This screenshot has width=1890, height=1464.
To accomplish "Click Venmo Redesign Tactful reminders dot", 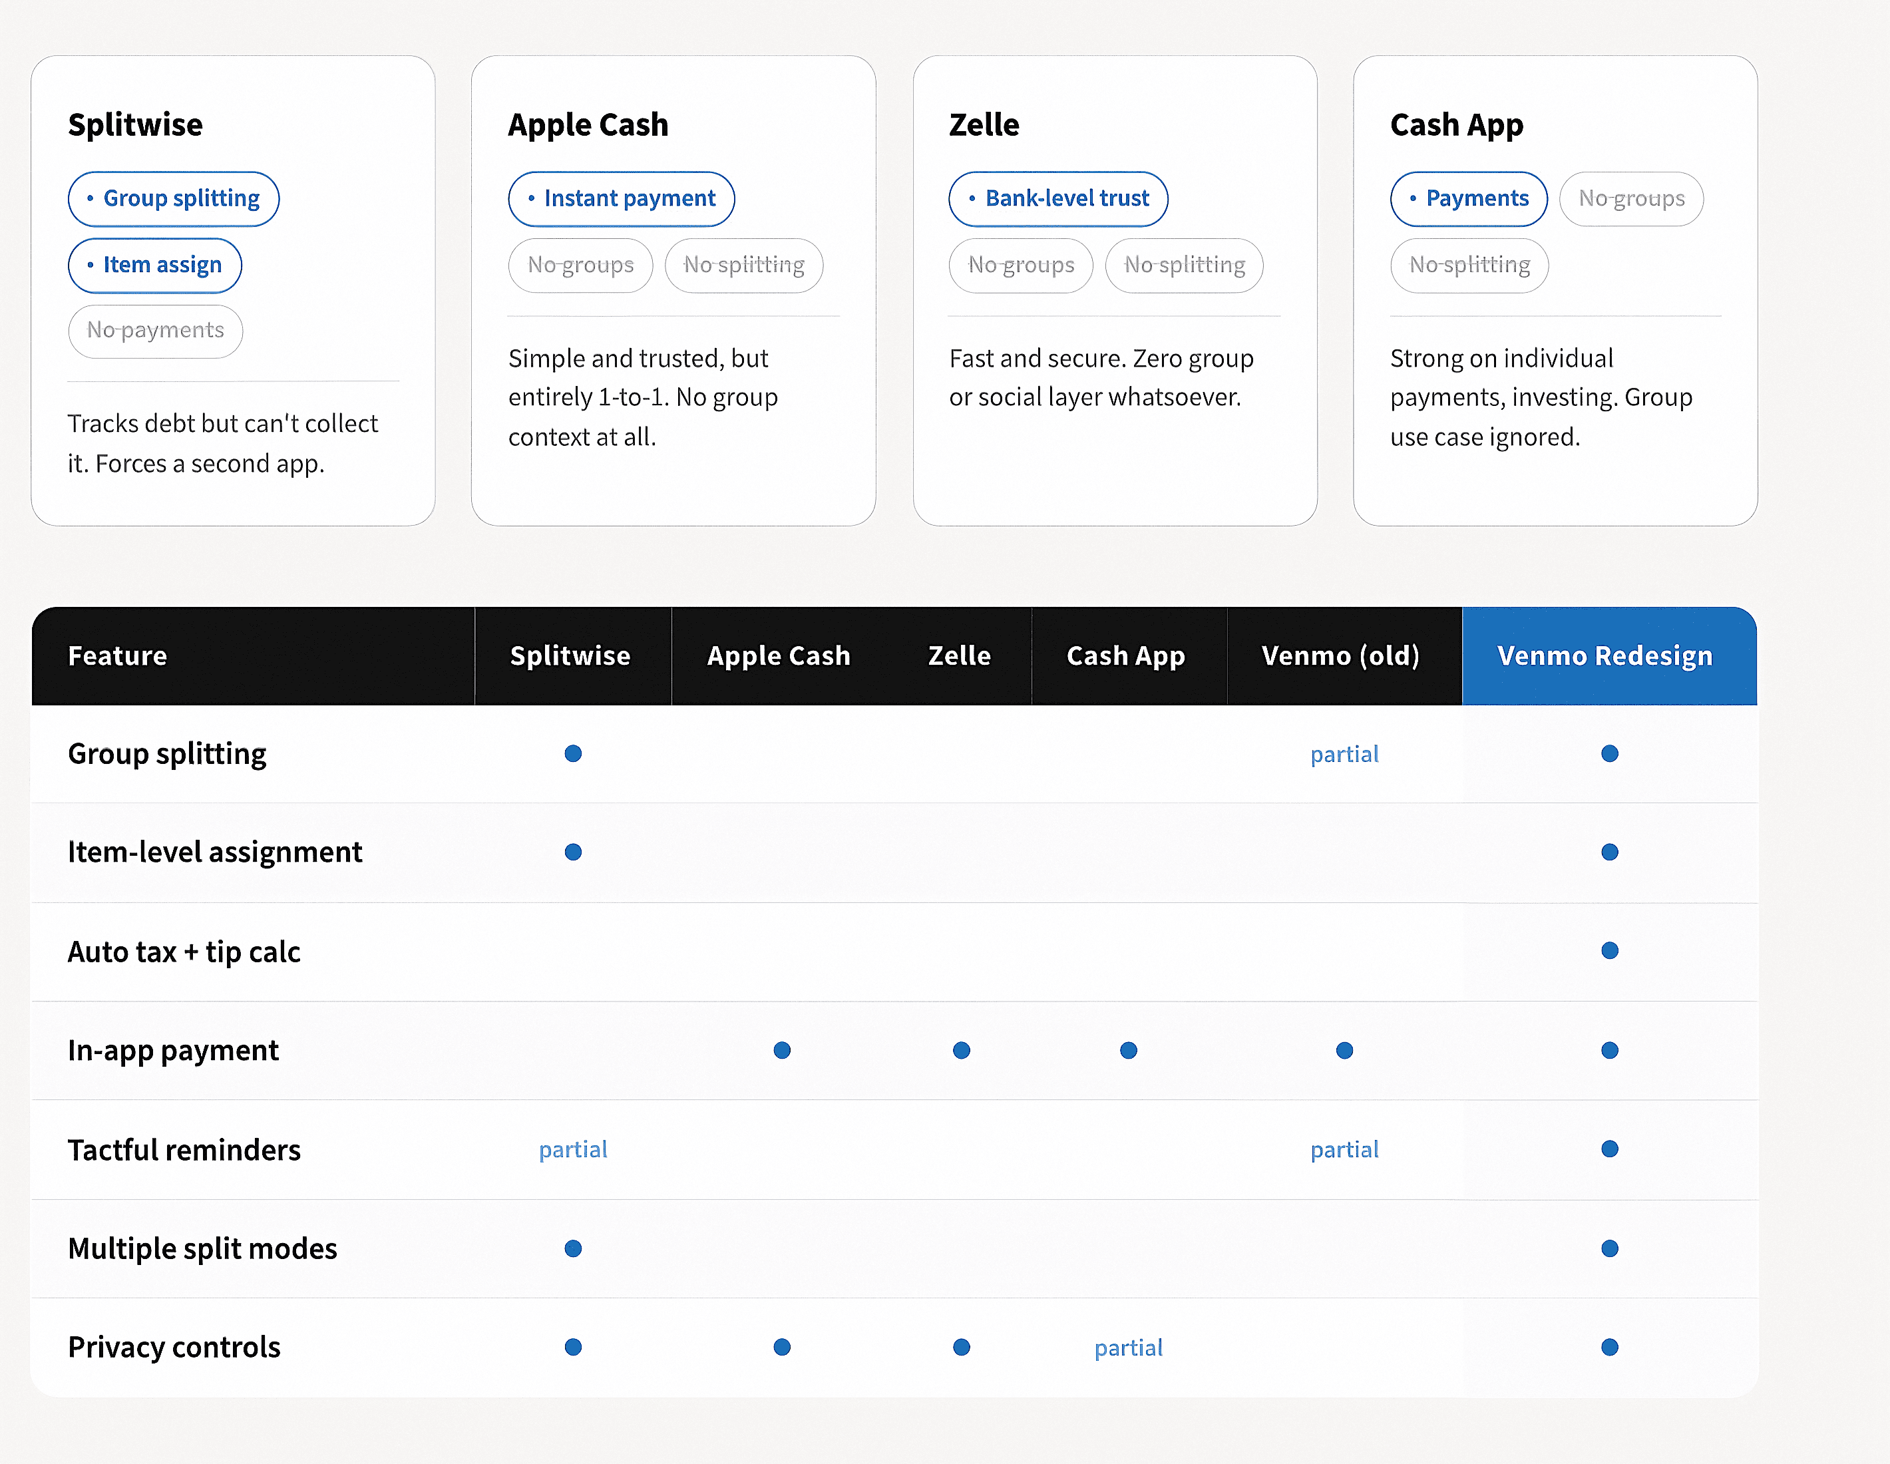I will (1608, 1149).
